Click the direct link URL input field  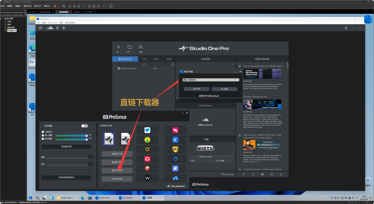pos(211,80)
